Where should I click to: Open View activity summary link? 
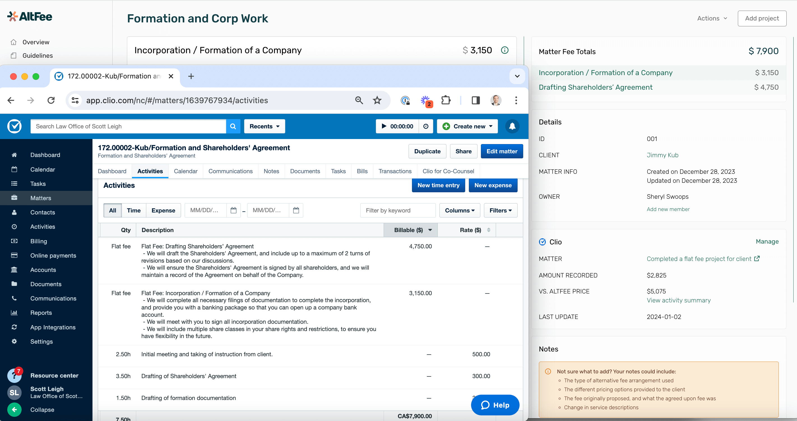679,300
